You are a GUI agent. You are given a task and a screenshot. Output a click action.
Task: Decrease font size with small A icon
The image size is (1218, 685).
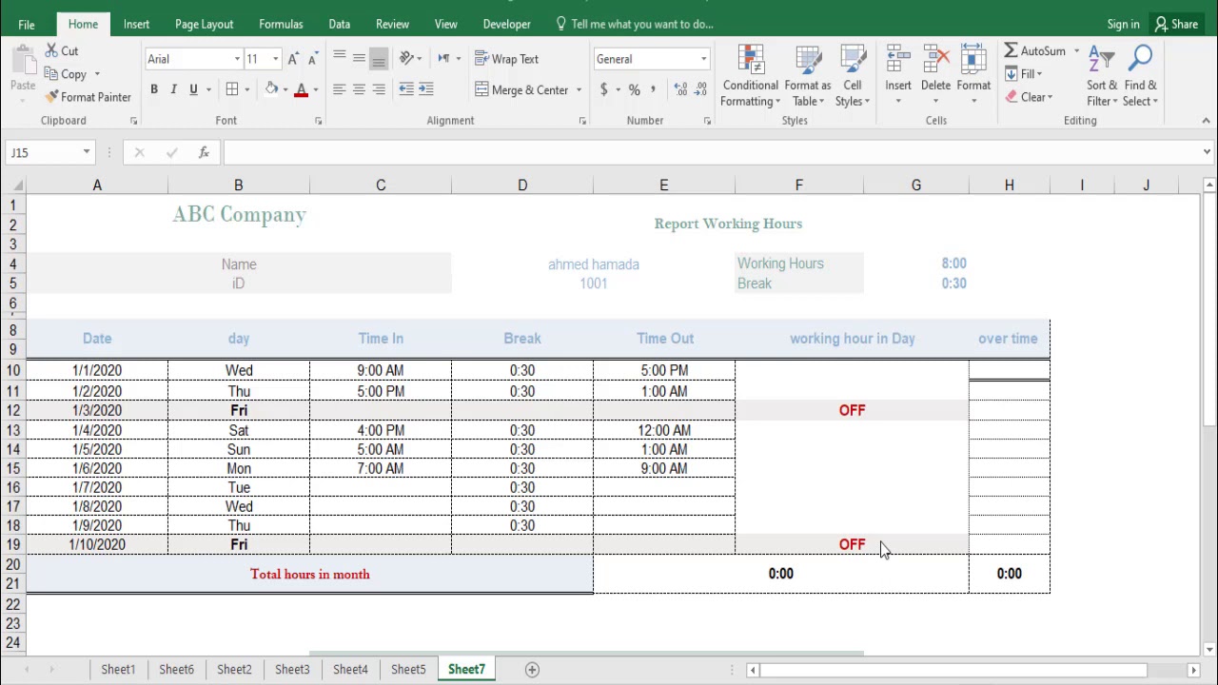coord(312,59)
